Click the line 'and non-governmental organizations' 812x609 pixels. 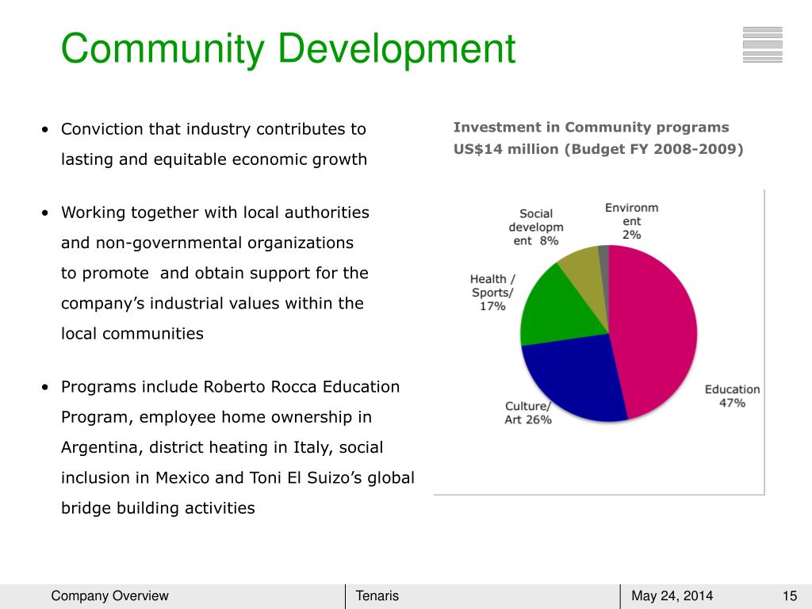coord(207,243)
